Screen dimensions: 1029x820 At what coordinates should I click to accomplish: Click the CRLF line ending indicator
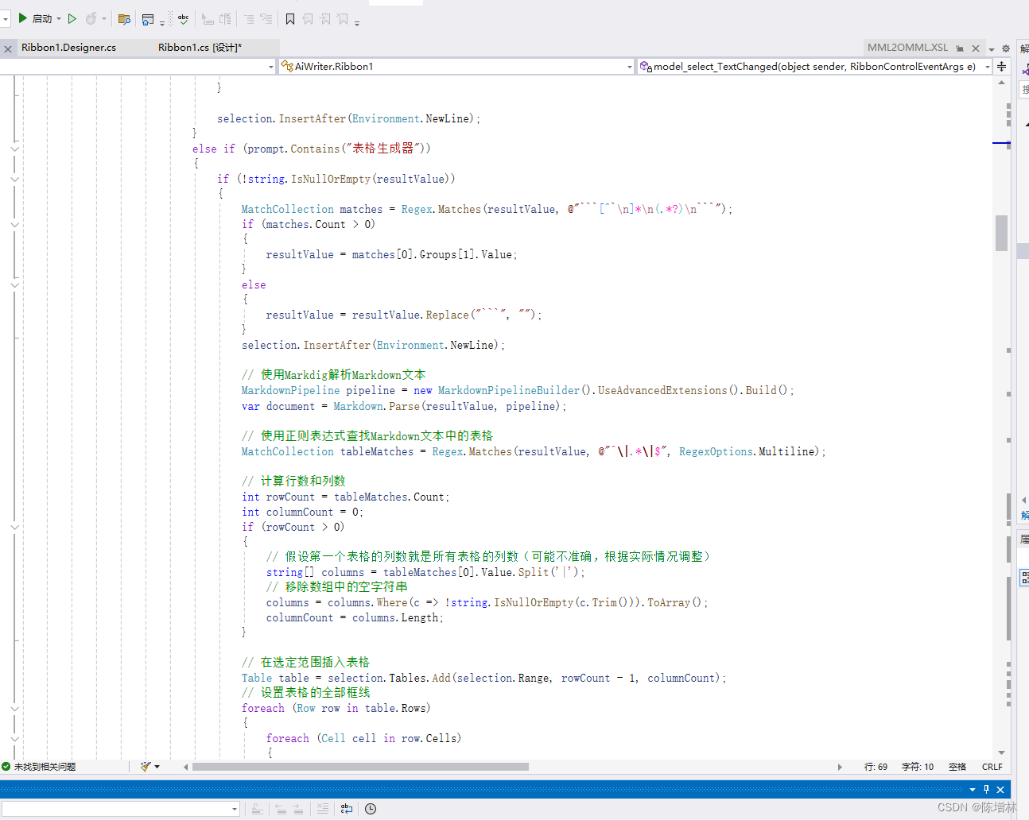[x=992, y=767]
